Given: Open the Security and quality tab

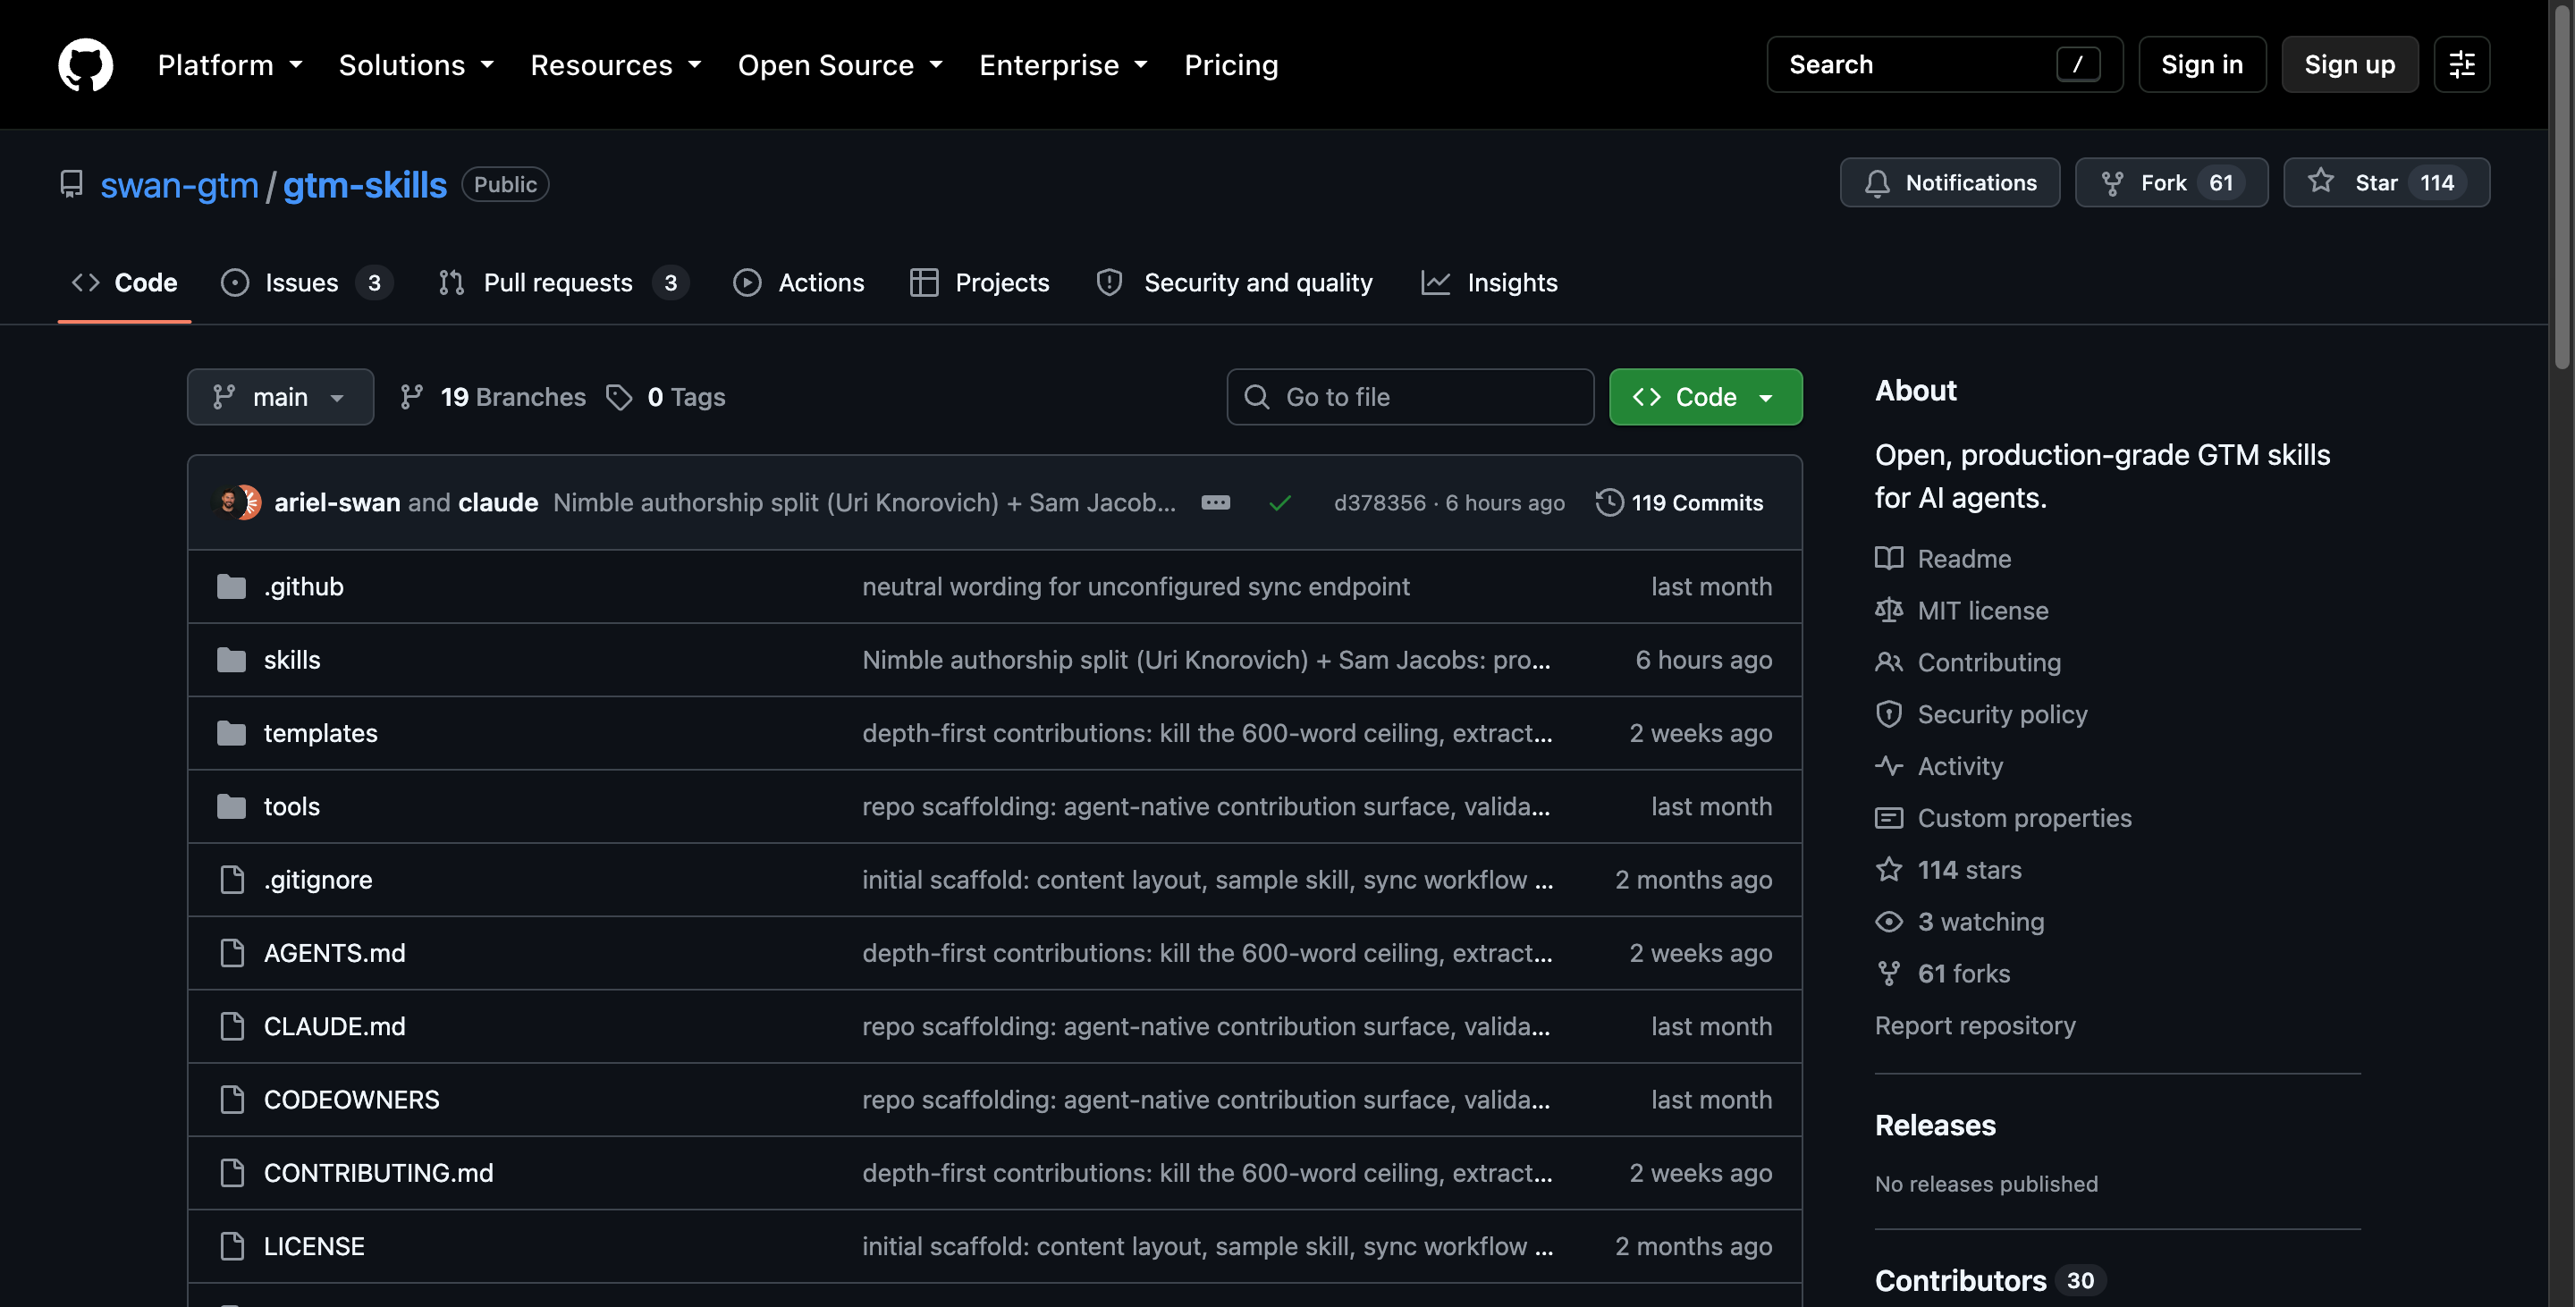Looking at the screenshot, I should (1235, 282).
